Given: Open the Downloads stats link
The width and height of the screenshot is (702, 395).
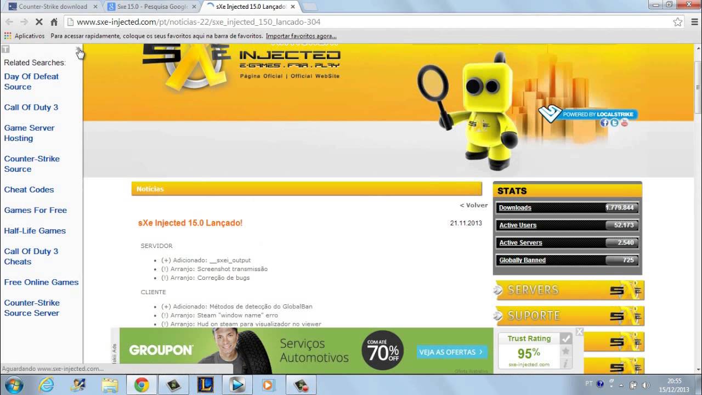Looking at the screenshot, I should [x=515, y=208].
